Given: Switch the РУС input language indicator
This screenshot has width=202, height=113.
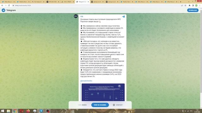Looking at the screenshot, I should 191,111.
